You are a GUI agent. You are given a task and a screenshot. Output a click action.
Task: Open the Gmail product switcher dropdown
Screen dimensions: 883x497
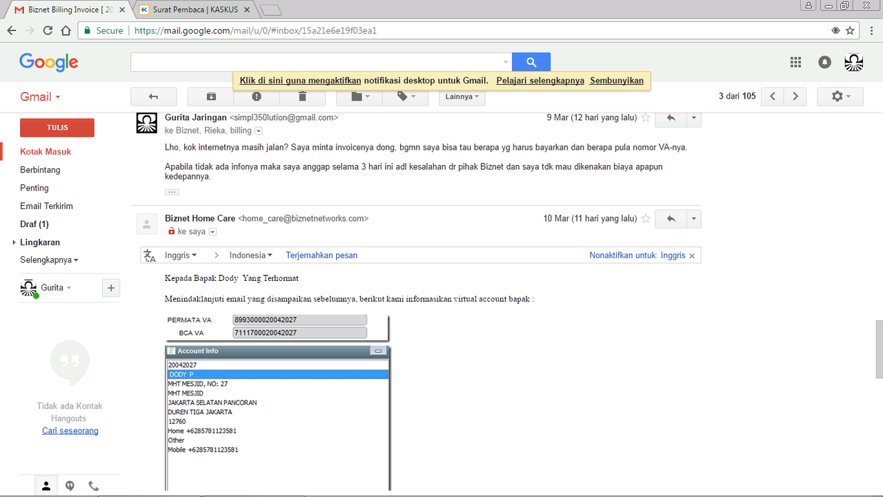pos(40,97)
